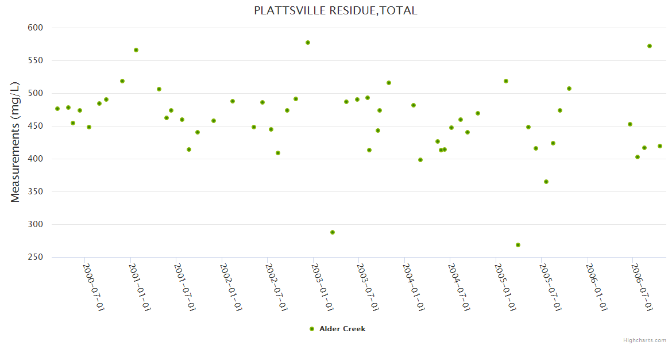
Task: Toggle the Alder Creek legend series
Action: click(342, 329)
